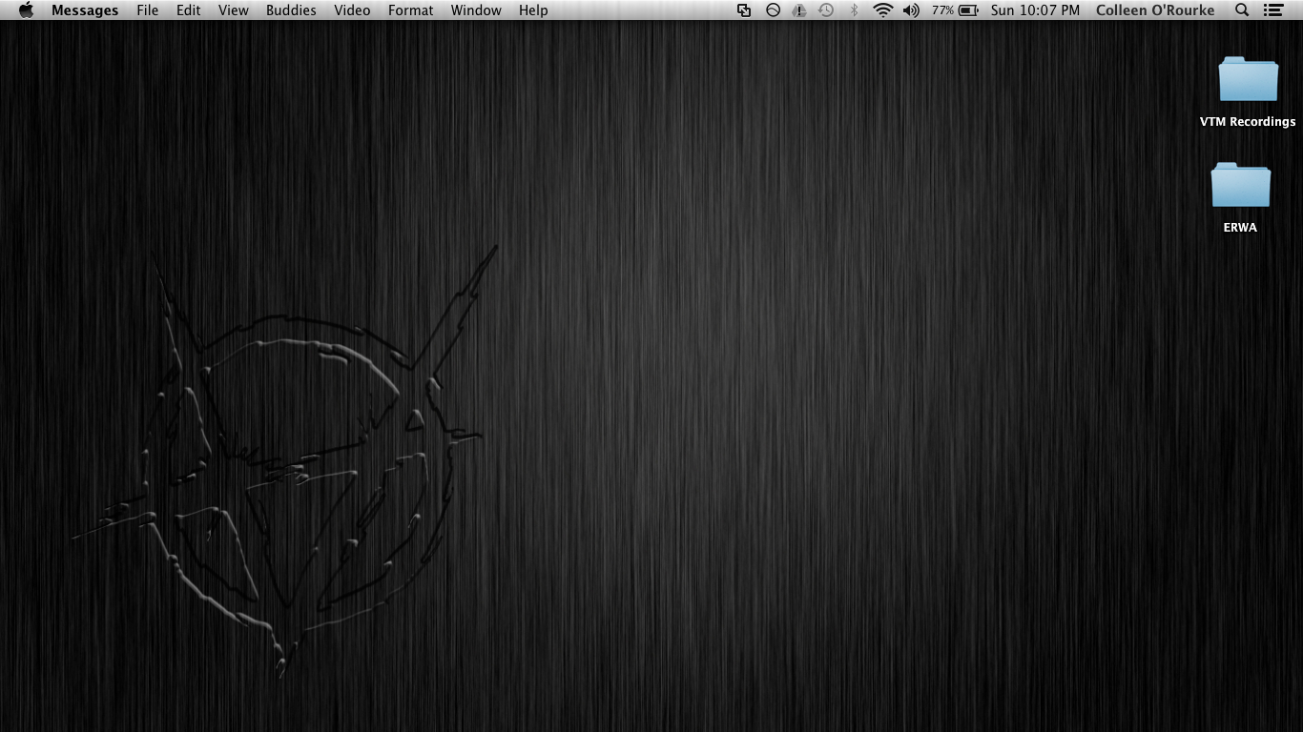Open the Messages application menu
This screenshot has width=1303, height=732.
85,10
